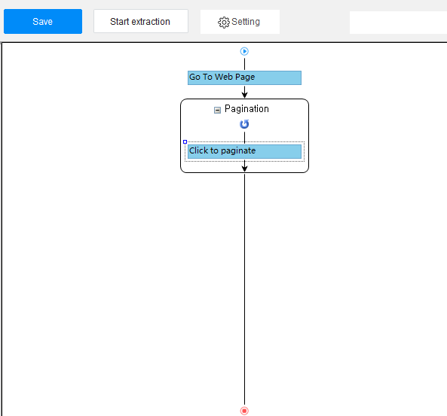
Task: Open the Setting gear icon
Action: (x=223, y=23)
